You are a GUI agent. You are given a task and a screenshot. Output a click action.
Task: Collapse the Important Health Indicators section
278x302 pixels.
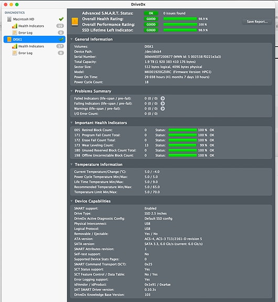[x=71, y=123]
